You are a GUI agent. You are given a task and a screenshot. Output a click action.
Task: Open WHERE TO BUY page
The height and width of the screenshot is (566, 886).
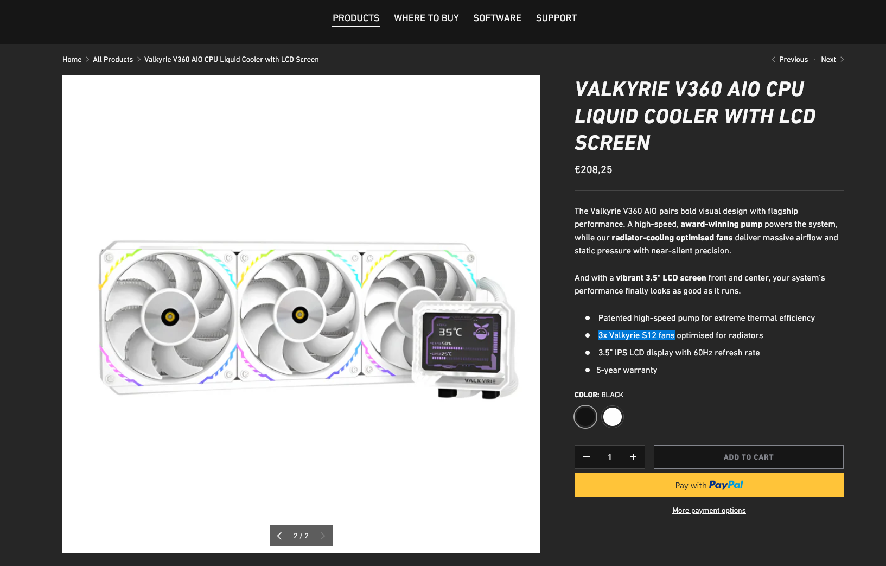coord(426,18)
